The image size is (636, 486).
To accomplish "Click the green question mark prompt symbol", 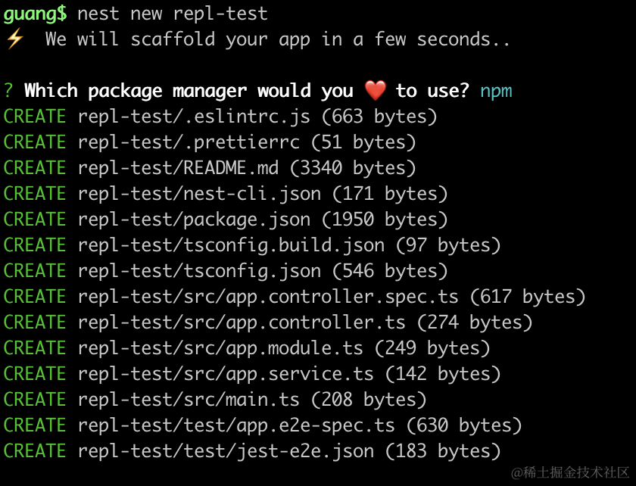I will coord(8,91).
